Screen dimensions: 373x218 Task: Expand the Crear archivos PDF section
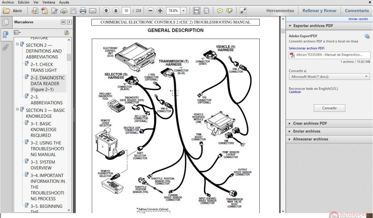point(310,123)
